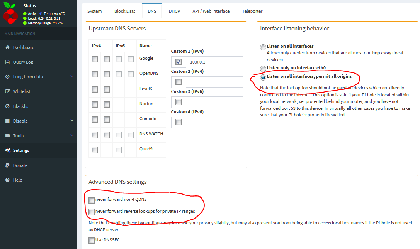Click the Pi-hole raspberry logo
The width and height of the screenshot is (420, 249).
[10, 13]
